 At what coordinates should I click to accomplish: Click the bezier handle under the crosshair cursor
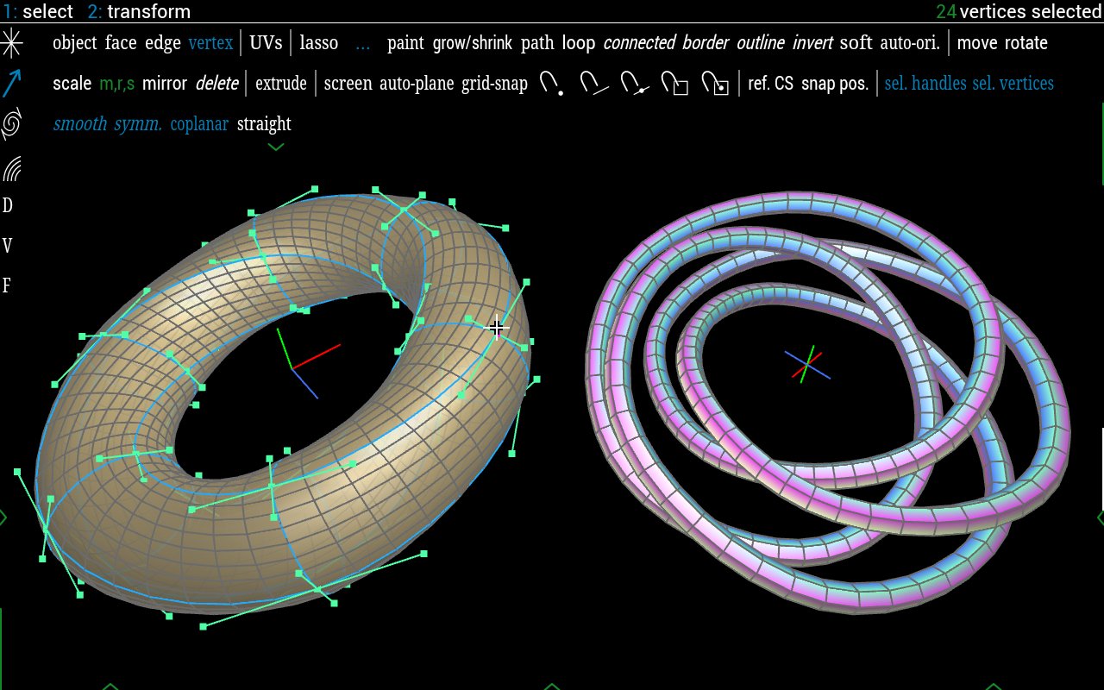tap(496, 328)
